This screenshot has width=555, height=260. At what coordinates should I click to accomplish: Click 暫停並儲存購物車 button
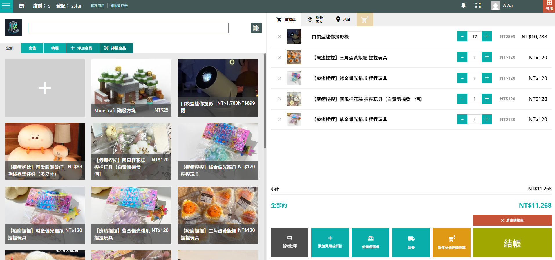(x=452, y=243)
